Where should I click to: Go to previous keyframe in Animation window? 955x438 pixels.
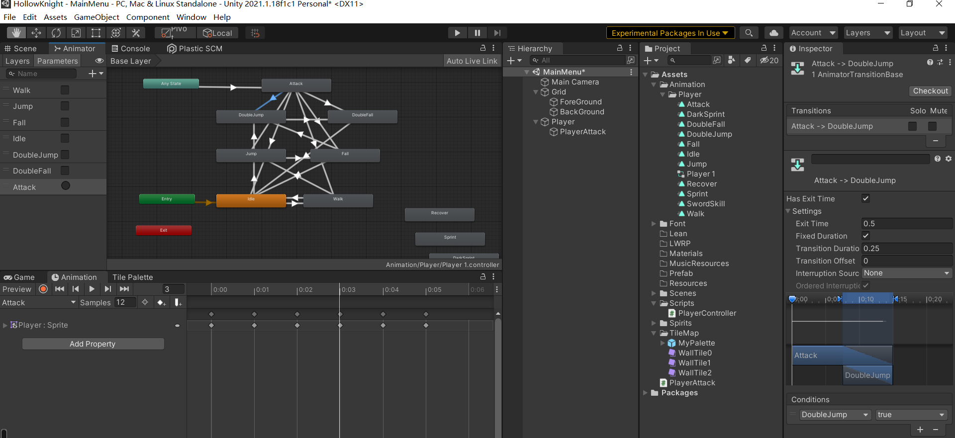click(76, 289)
